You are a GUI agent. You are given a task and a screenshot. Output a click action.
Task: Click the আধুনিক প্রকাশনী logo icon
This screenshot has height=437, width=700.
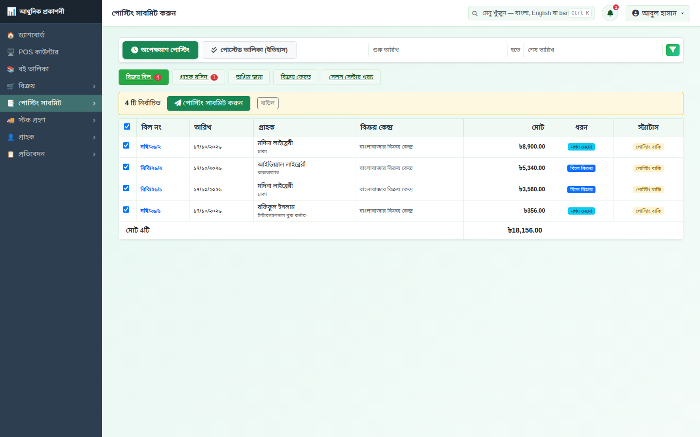[x=12, y=11]
